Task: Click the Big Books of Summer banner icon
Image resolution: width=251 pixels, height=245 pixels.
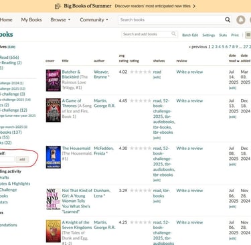Action: (x=58, y=6)
